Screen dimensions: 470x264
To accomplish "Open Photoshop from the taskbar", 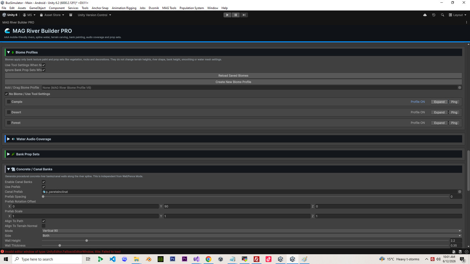I will [x=172, y=259].
